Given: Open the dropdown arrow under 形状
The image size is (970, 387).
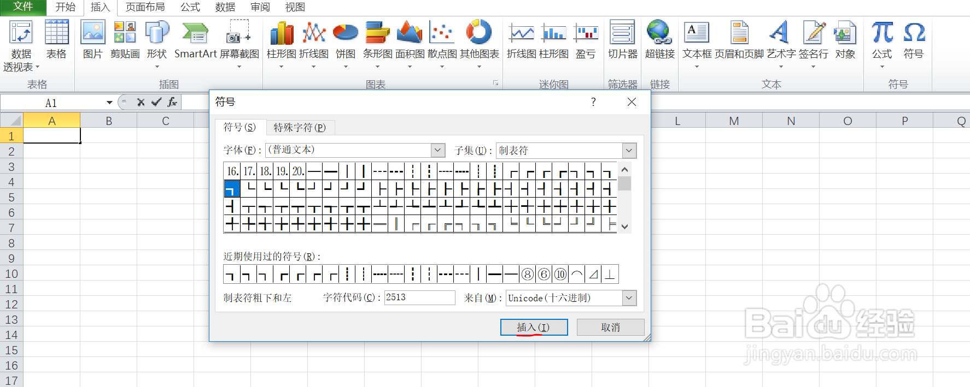Looking at the screenshot, I should point(157,67).
